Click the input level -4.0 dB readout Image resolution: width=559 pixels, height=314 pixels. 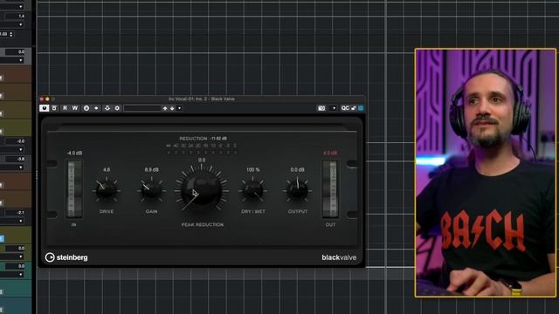tap(74, 154)
